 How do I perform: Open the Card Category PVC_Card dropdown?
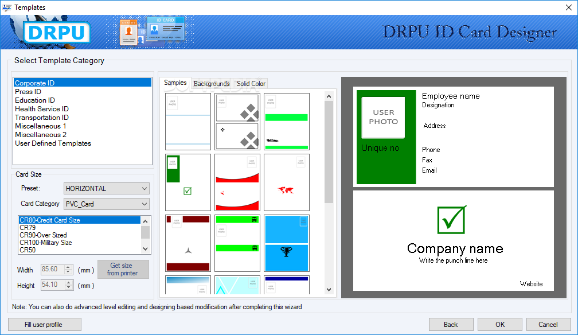tap(106, 204)
